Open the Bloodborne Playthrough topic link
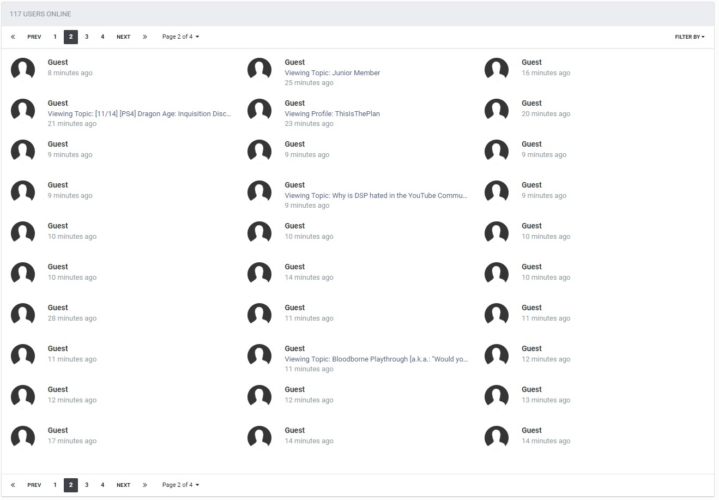The width and height of the screenshot is (719, 500). tap(376, 359)
